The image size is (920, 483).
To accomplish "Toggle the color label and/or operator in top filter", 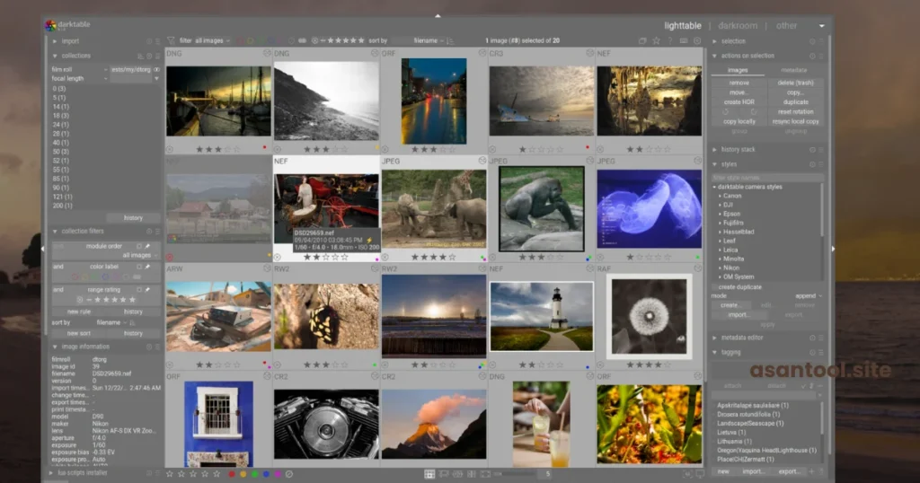I will coord(302,41).
